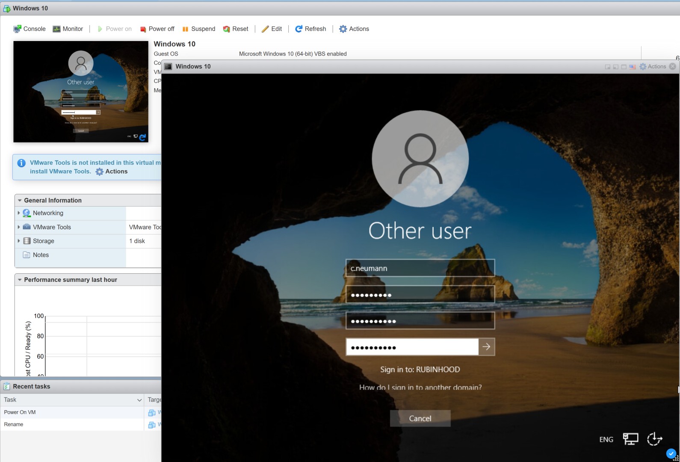680x462 pixels.
Task: Click Sign in to: RUBINHOOD text
Action: click(420, 369)
